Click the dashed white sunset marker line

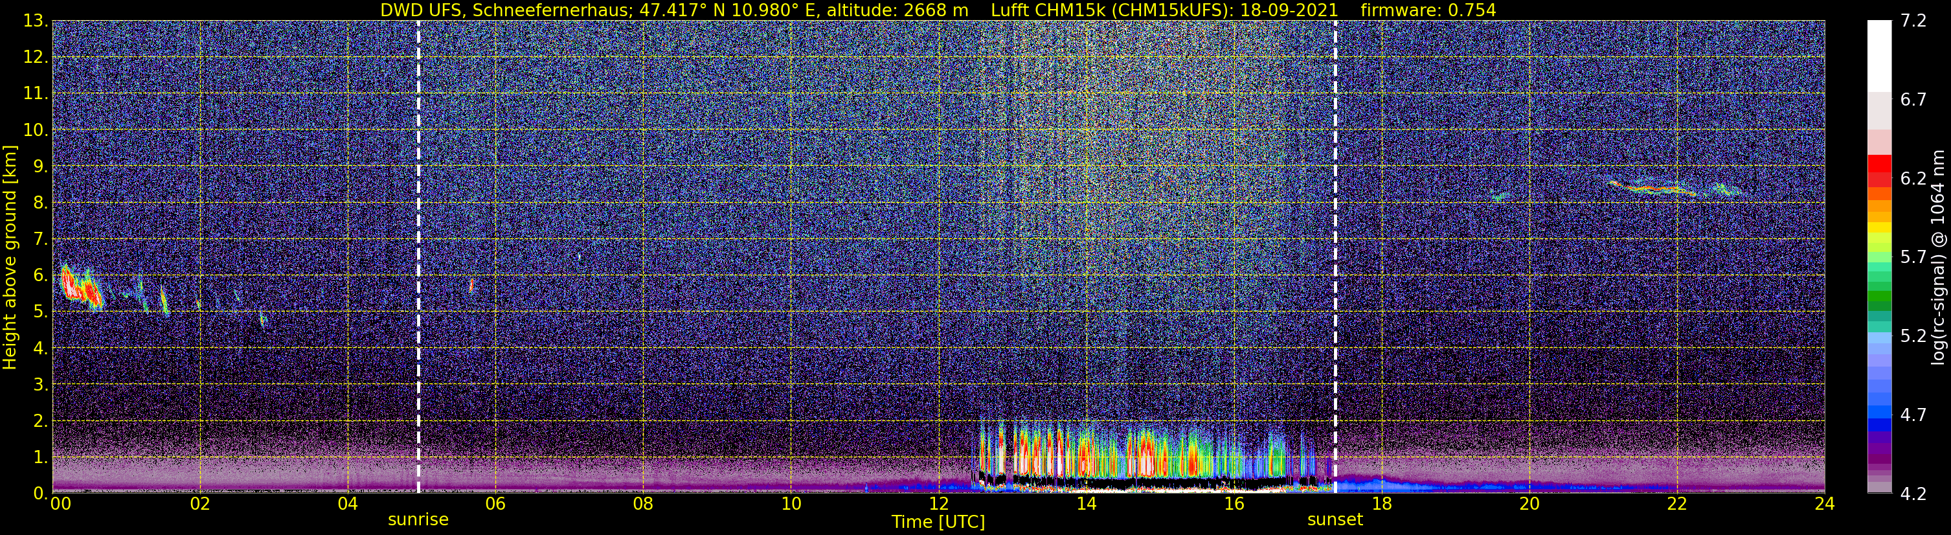click(x=1335, y=257)
